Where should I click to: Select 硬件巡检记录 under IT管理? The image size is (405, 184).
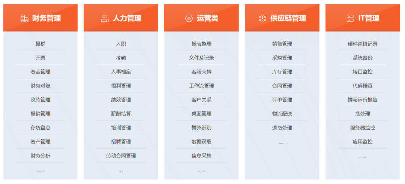pos(363,44)
